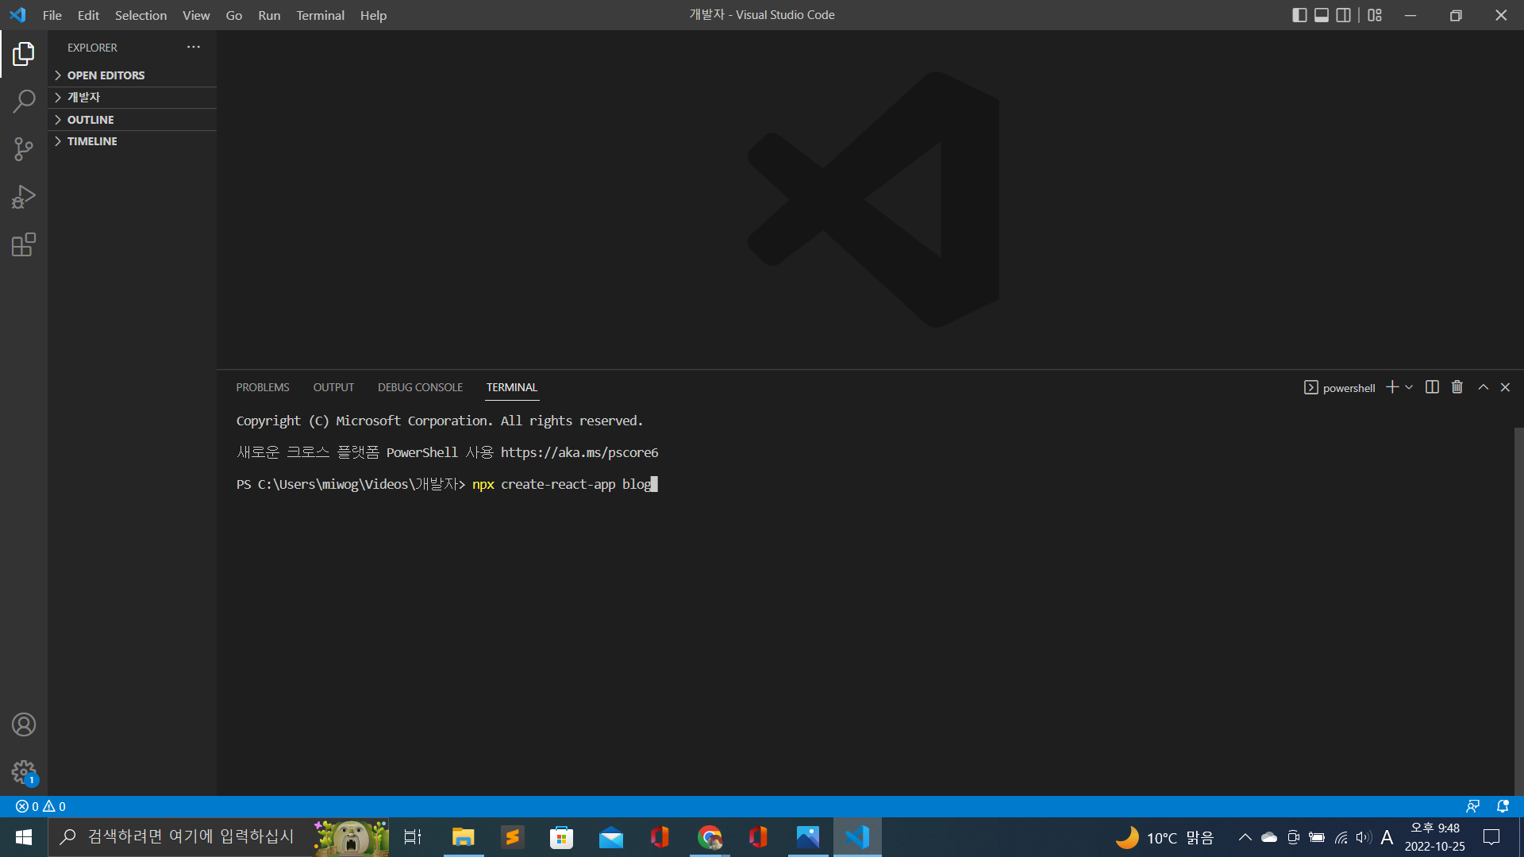Screen dimensions: 1524x857
Task: Open the volume control in tray
Action: 1364,837
